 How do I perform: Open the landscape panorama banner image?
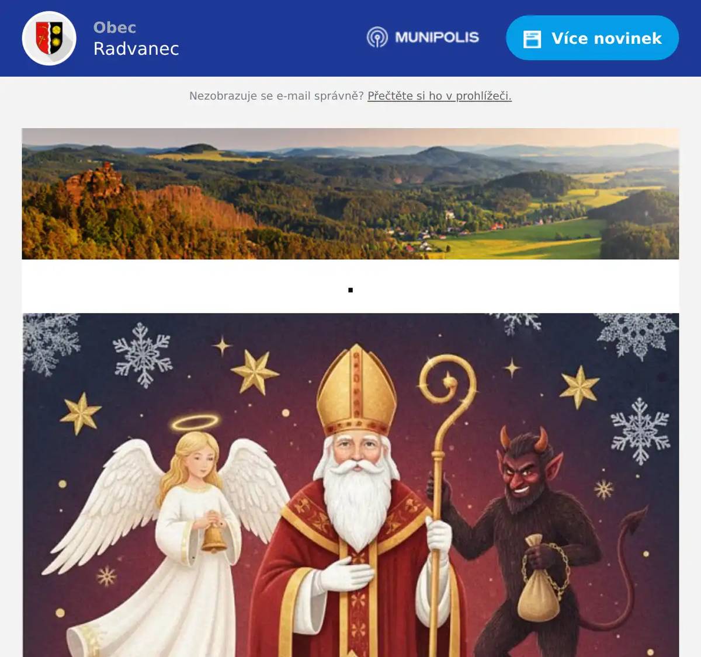click(350, 193)
